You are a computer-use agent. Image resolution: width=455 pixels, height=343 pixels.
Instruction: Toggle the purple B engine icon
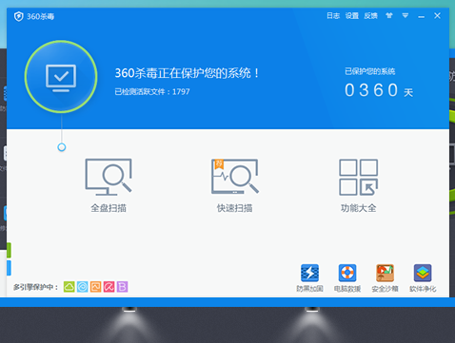(x=122, y=287)
